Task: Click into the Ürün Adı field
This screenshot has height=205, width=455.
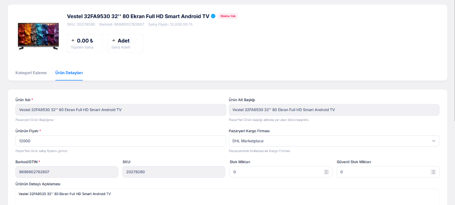Action: [x=121, y=110]
